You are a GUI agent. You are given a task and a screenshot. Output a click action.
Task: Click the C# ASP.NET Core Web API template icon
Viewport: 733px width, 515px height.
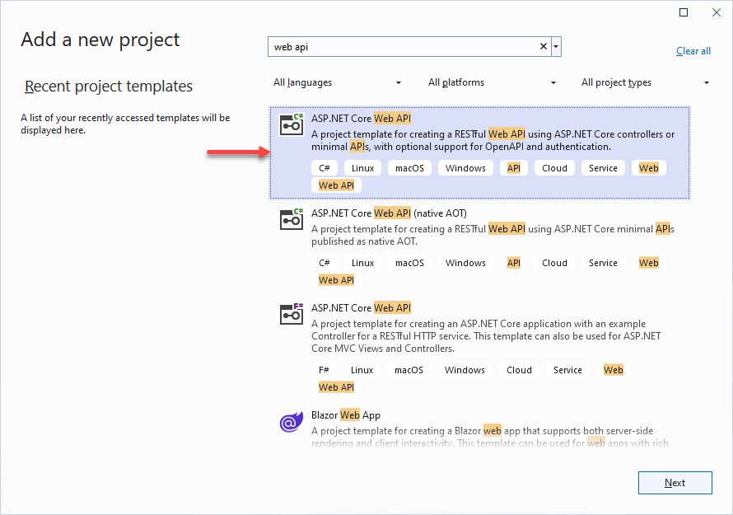pos(292,124)
